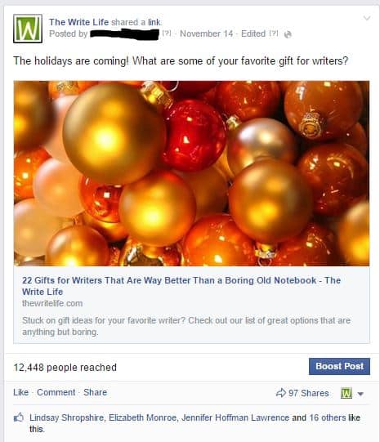Open the Christmas ornaments link image
Viewport: 380px width, 442px height.
pyautogui.click(x=191, y=173)
